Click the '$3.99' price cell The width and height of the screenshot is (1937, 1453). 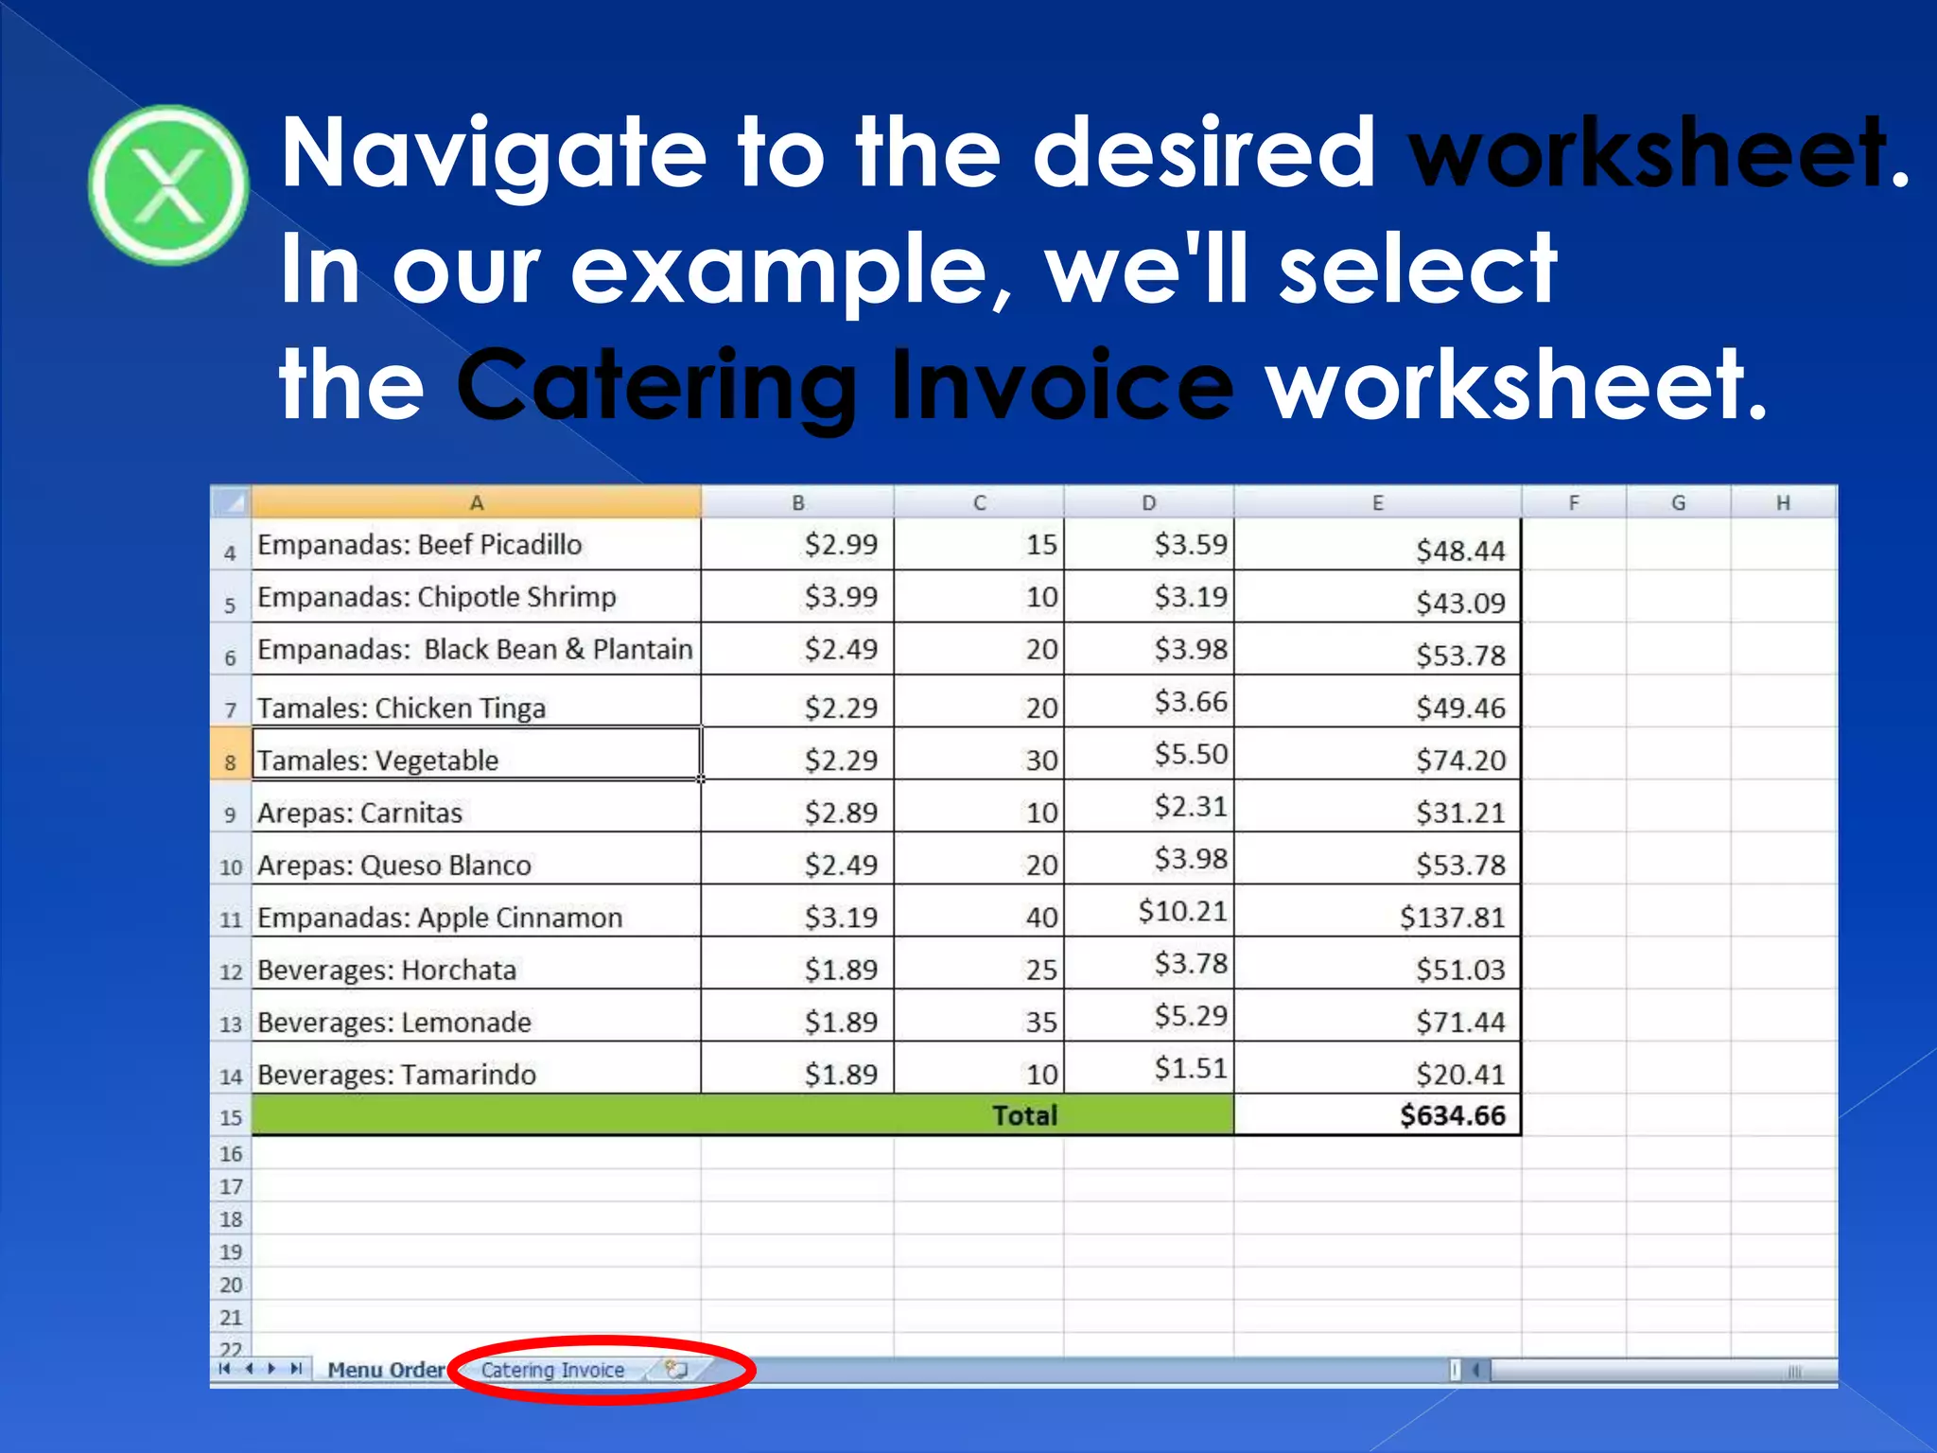797,597
